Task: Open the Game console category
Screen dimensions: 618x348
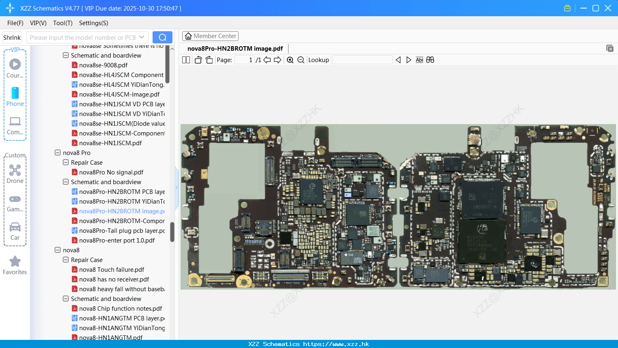Action: pyautogui.click(x=15, y=203)
